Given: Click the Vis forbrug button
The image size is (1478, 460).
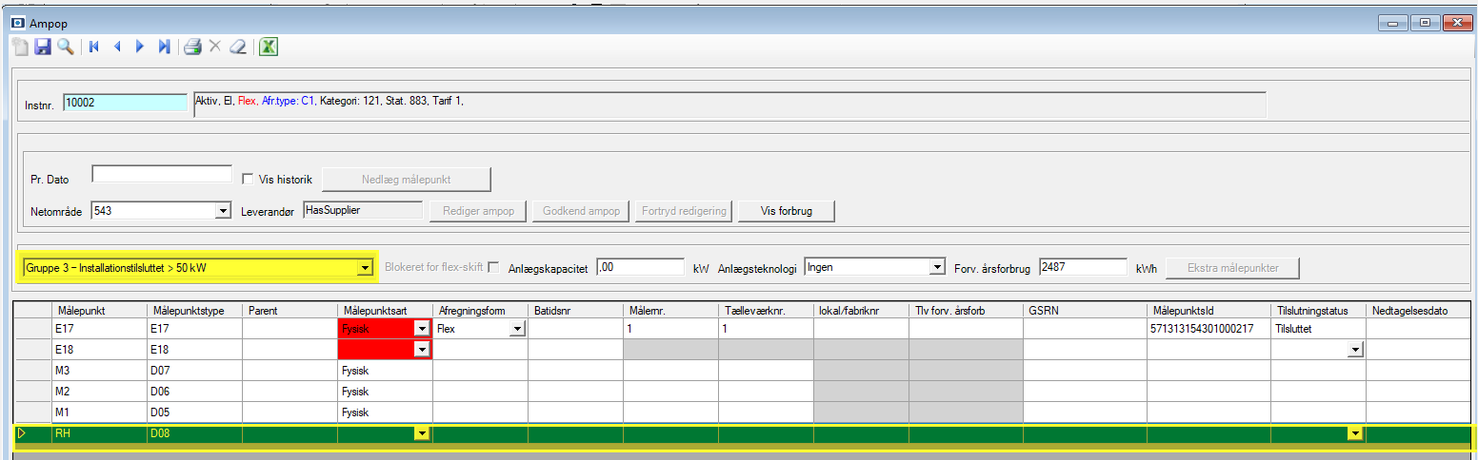Looking at the screenshot, I should [787, 211].
